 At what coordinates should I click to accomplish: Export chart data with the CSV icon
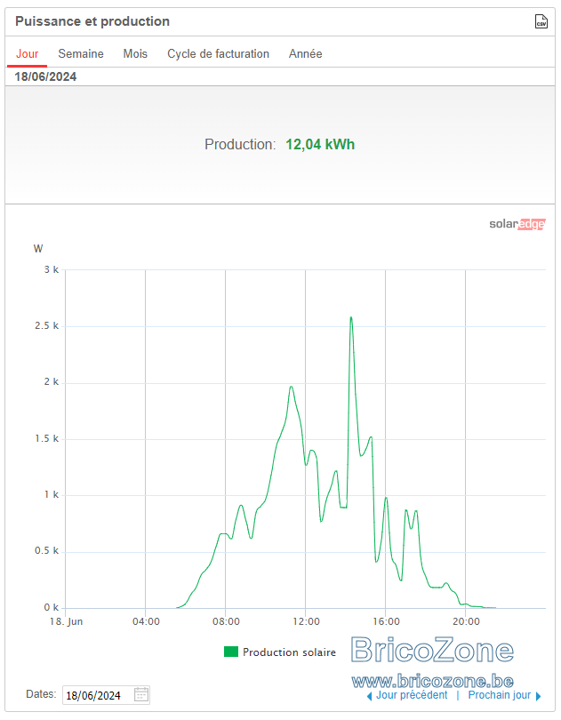coord(541,21)
